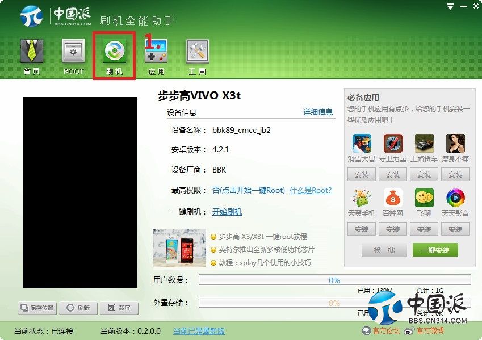Open the 工具 tools tab
Screen dimensions: 482x340
(197, 57)
